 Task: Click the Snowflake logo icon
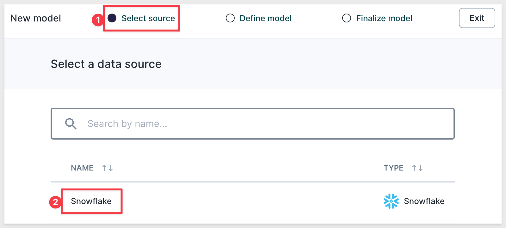391,201
